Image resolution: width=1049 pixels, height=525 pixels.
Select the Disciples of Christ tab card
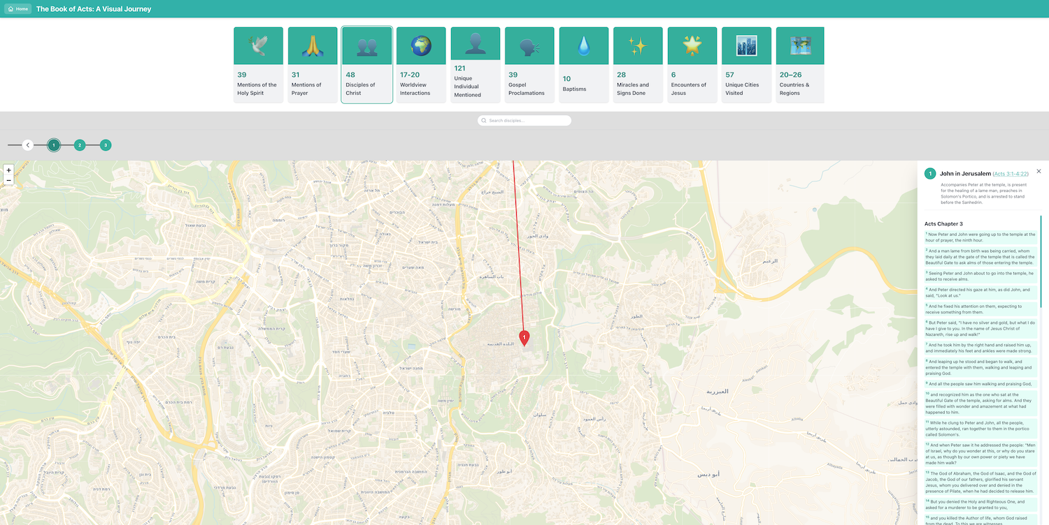point(366,65)
